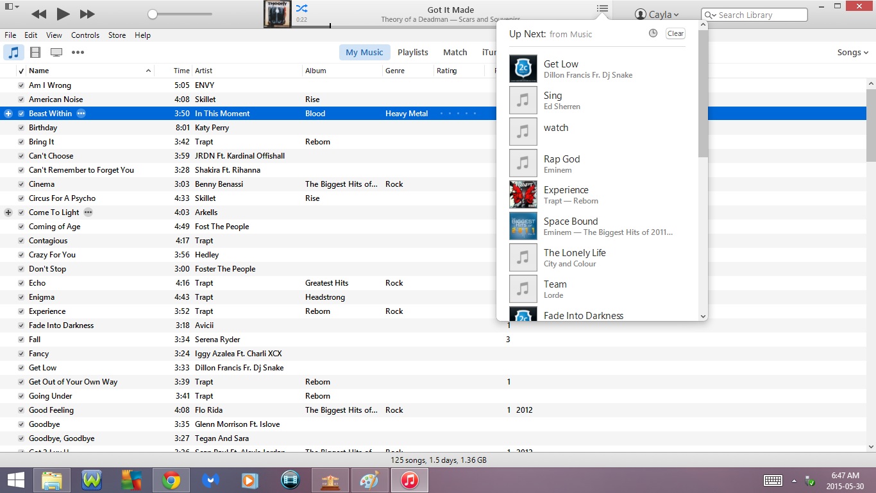Image resolution: width=876 pixels, height=493 pixels.
Task: Set rating dots for Beast Within
Action: (459, 114)
